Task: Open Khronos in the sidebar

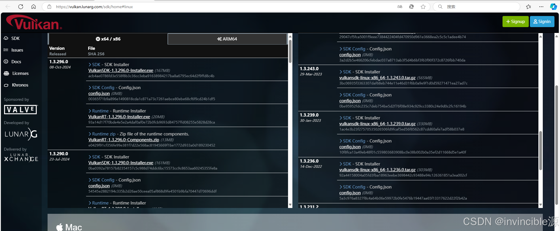Action: click(x=16, y=85)
